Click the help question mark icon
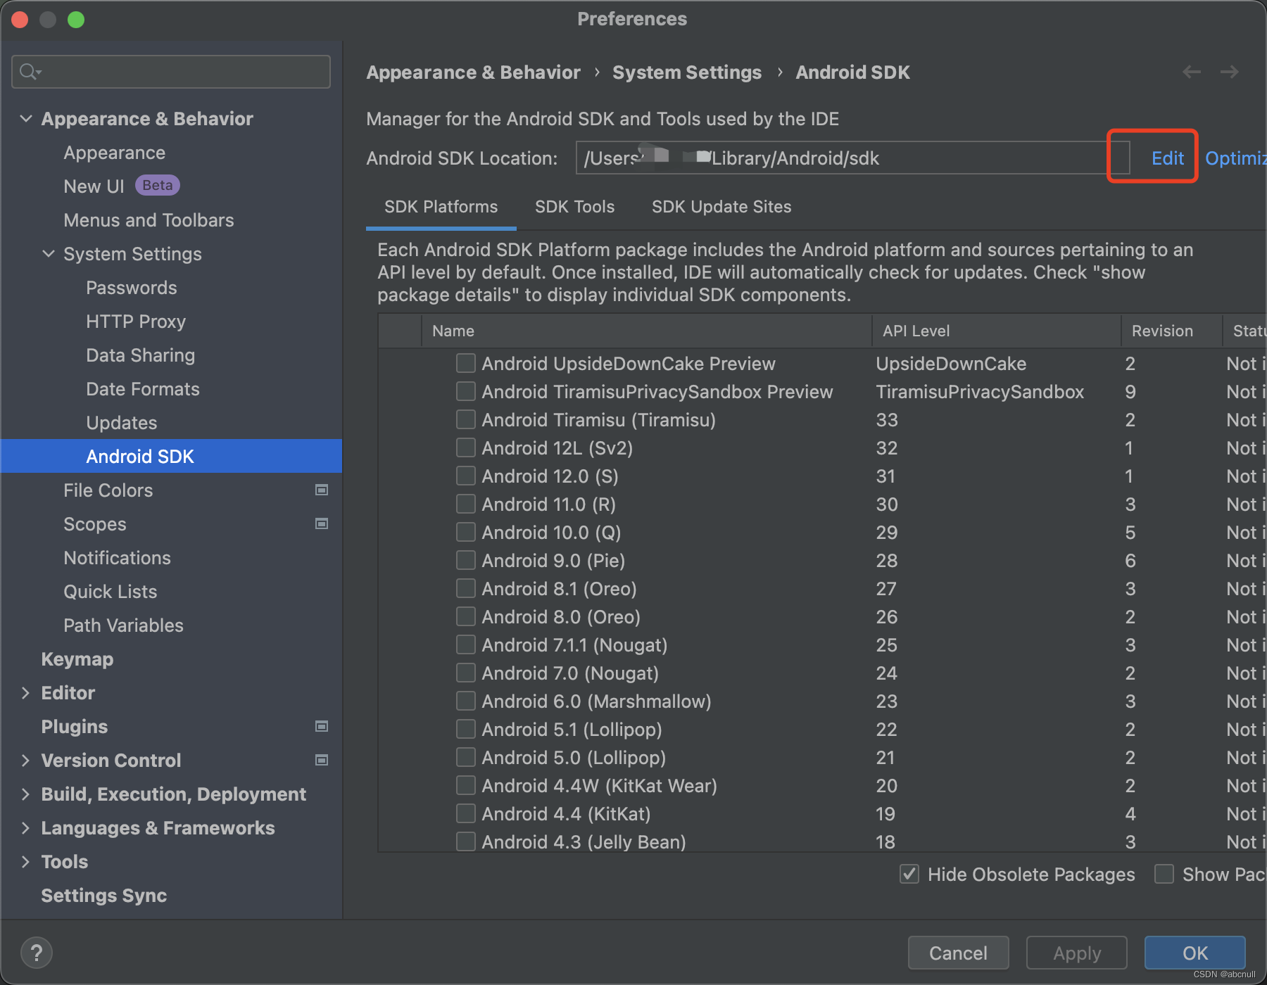This screenshot has height=985, width=1267. 37,953
